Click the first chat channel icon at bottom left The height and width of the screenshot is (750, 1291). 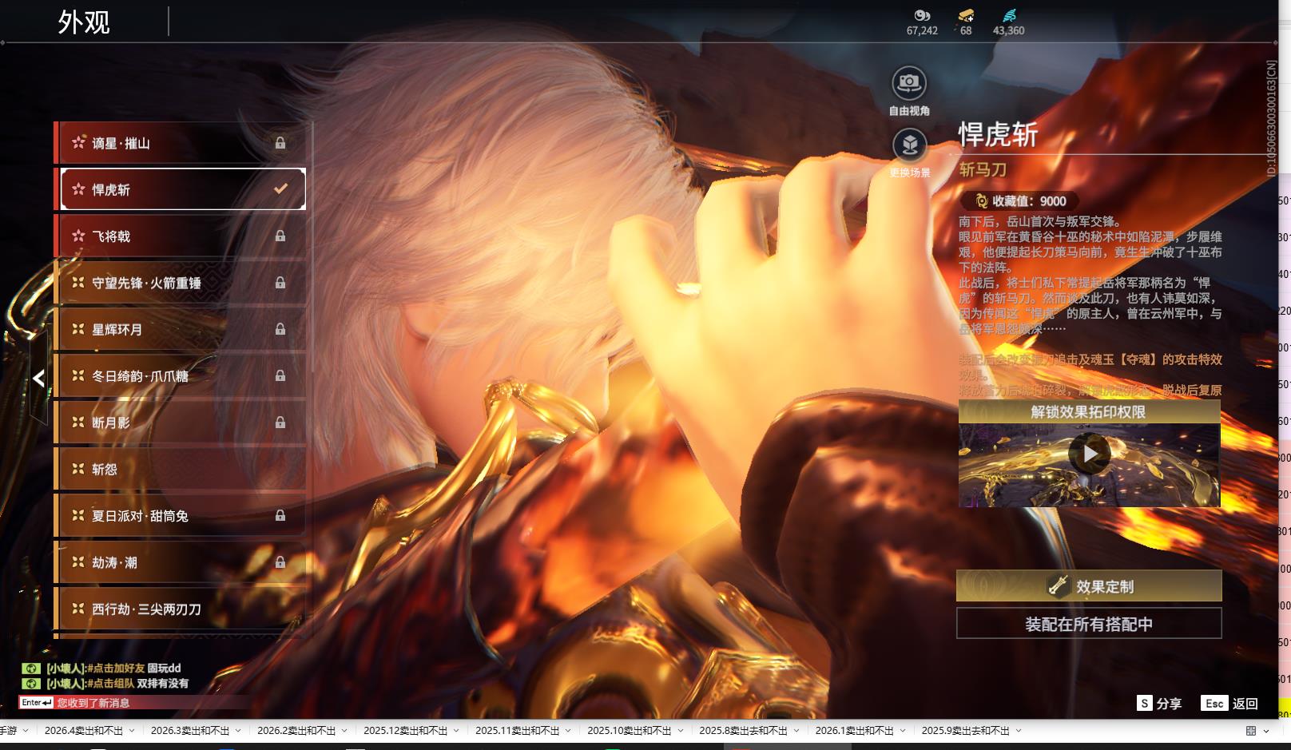click(x=30, y=669)
